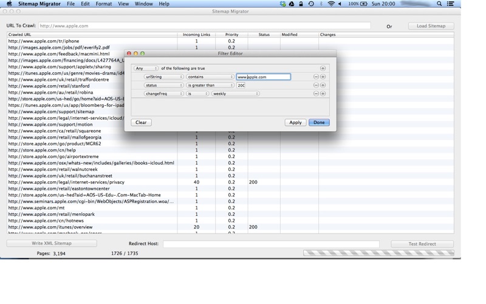Click the Done button

[319, 122]
